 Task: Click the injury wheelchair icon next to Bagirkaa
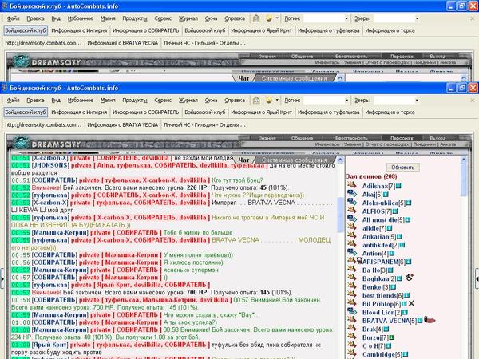coord(410,278)
